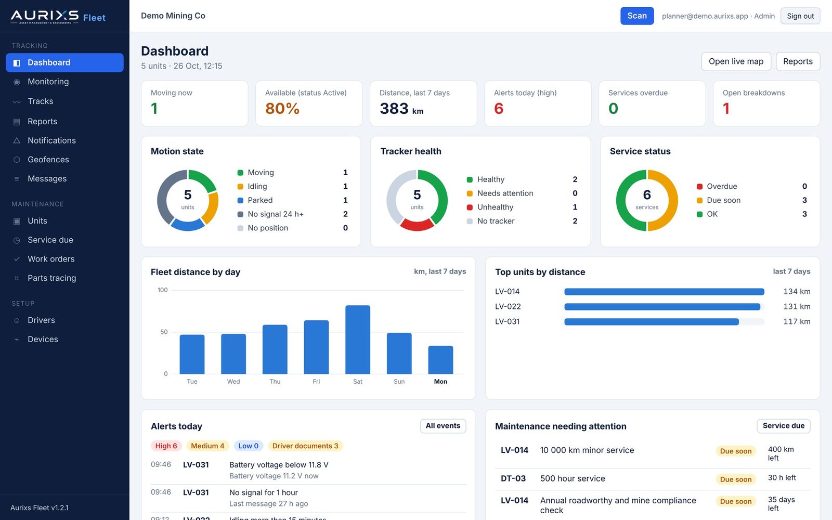Click the Motion state donut chart
The height and width of the screenshot is (520, 832).
click(x=188, y=200)
